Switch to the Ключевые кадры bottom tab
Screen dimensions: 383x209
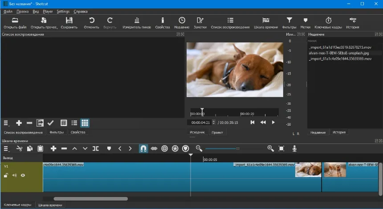[x=17, y=205]
